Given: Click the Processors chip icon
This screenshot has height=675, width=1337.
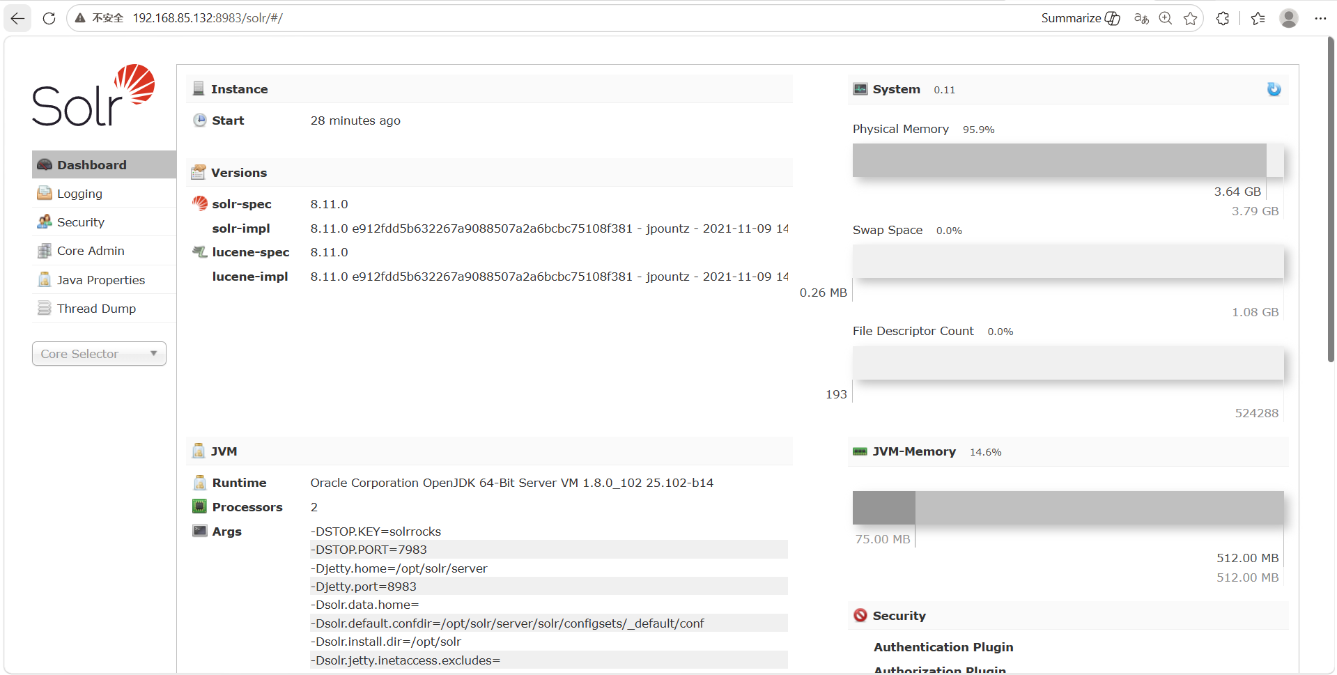Looking at the screenshot, I should point(200,507).
